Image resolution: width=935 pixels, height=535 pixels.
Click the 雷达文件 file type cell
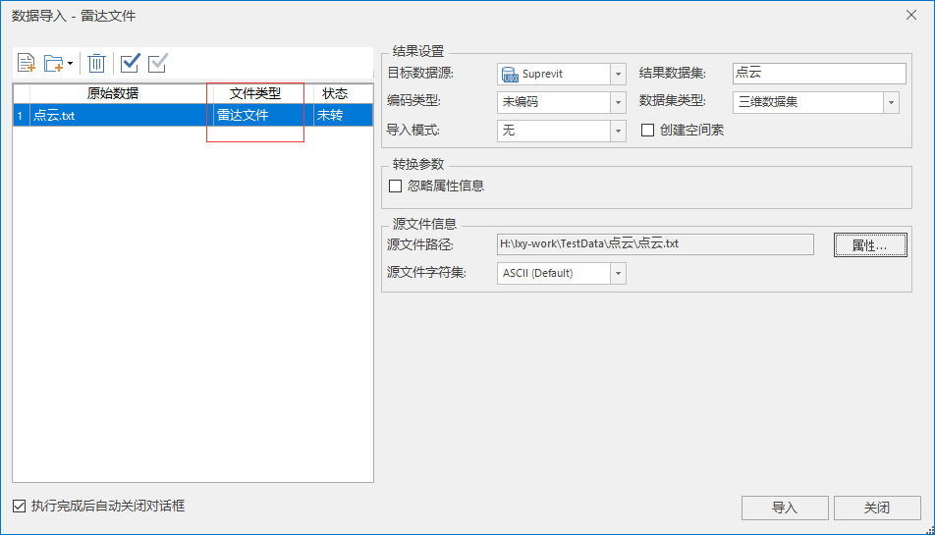263,115
